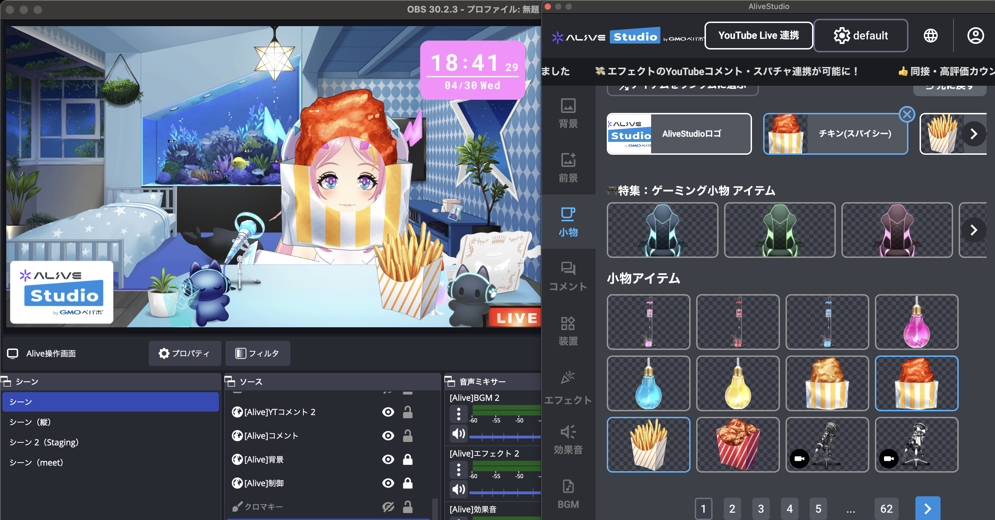Screen dimensions: 995x520
Task: Select the blue gaming chair thumbnail
Action: click(x=662, y=230)
